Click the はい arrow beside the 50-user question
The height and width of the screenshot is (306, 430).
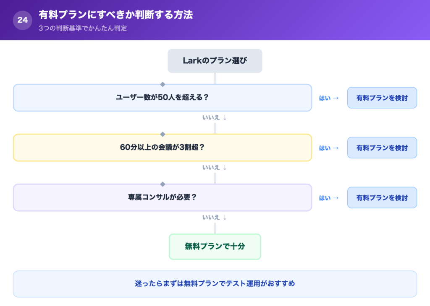point(328,98)
